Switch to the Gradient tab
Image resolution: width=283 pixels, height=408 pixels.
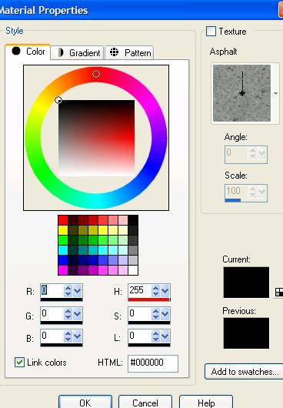click(77, 53)
